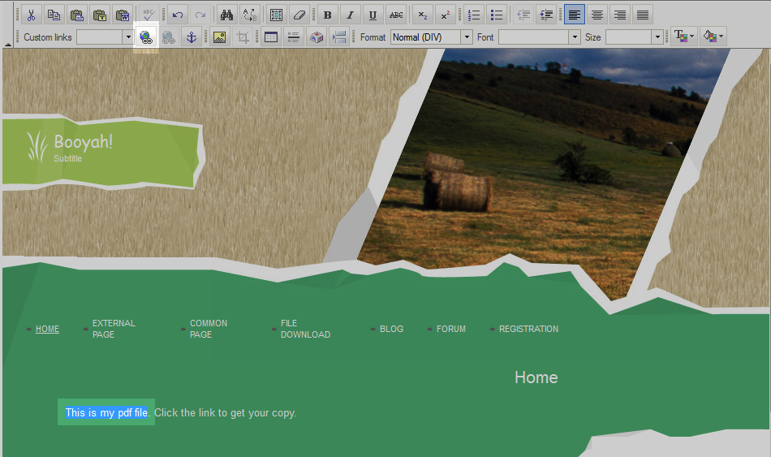Expand the Custom links dropdown

(x=128, y=37)
